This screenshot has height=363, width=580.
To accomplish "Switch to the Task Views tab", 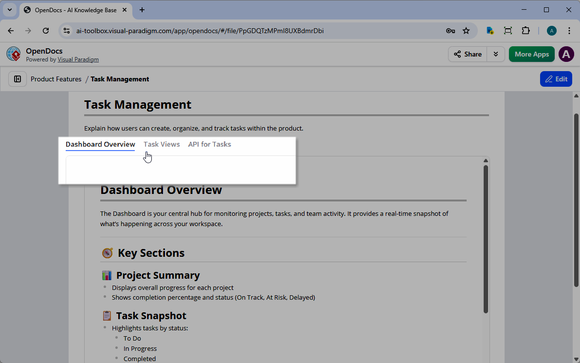I will tap(162, 144).
